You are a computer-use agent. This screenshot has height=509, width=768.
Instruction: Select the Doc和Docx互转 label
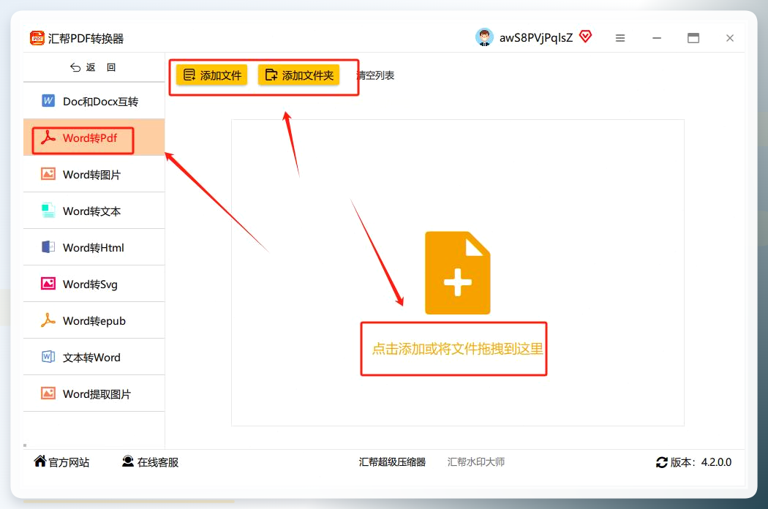tap(100, 102)
